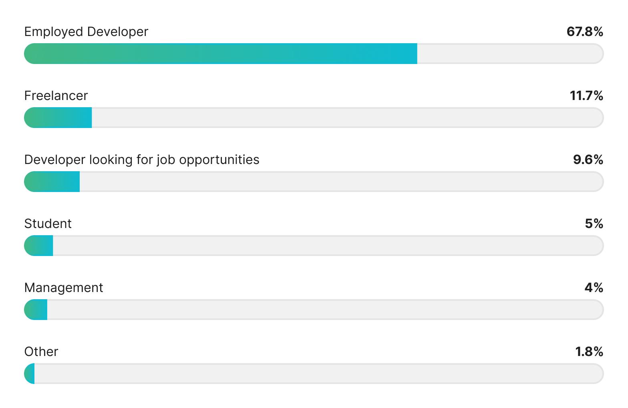
Task: Click the 1.8% percentage value
Action: click(x=589, y=352)
